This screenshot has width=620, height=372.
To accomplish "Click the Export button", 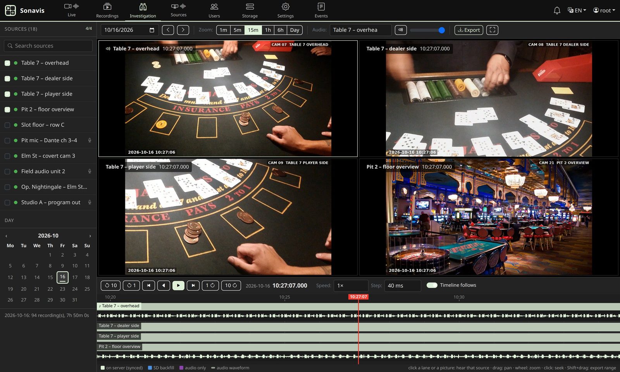I will 469,30.
